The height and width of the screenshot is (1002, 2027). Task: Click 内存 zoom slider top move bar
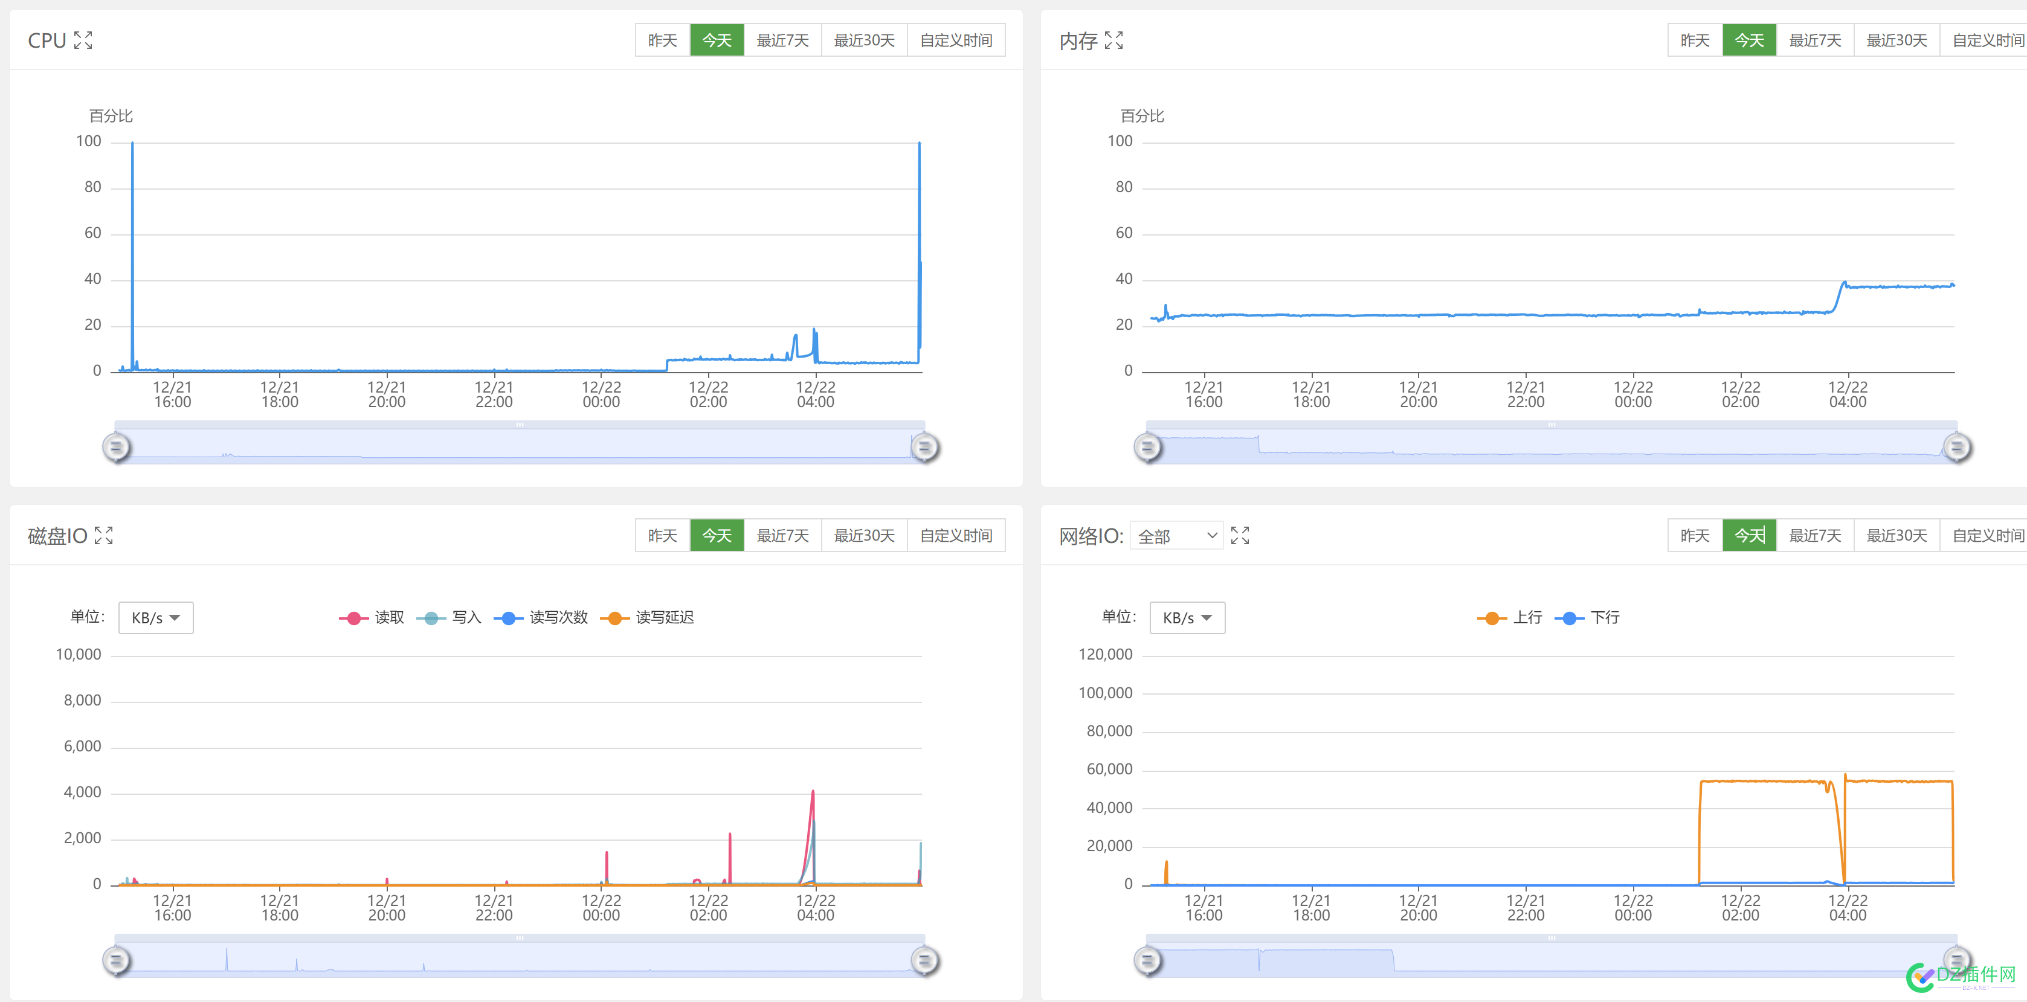[x=1552, y=425]
